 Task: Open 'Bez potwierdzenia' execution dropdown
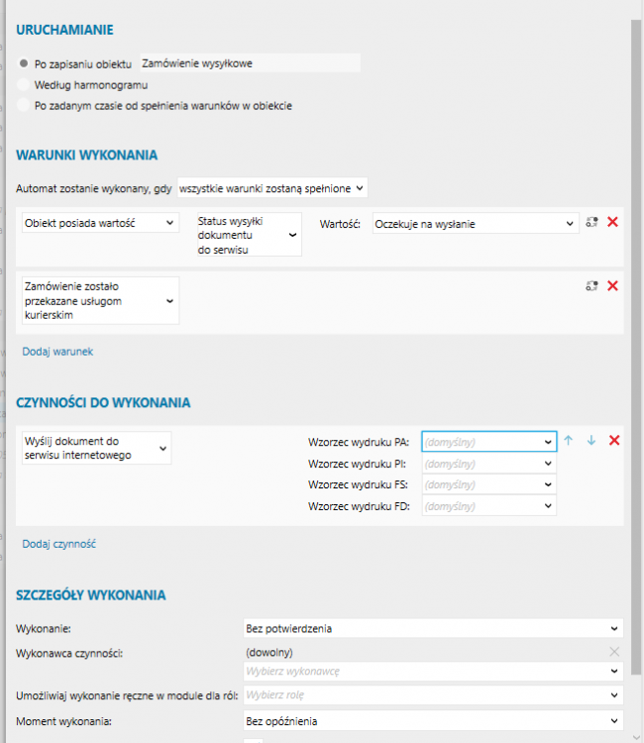click(433, 629)
